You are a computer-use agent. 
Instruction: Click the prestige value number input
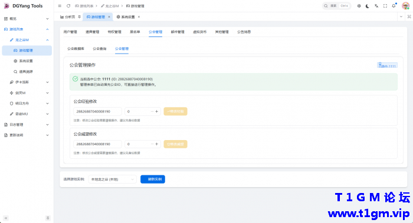[x=138, y=144]
